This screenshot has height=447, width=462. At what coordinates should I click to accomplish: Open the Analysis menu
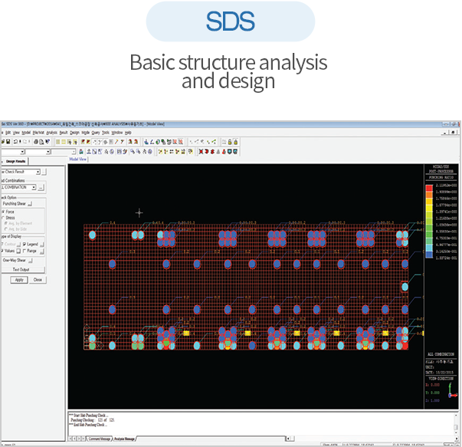(x=52, y=133)
